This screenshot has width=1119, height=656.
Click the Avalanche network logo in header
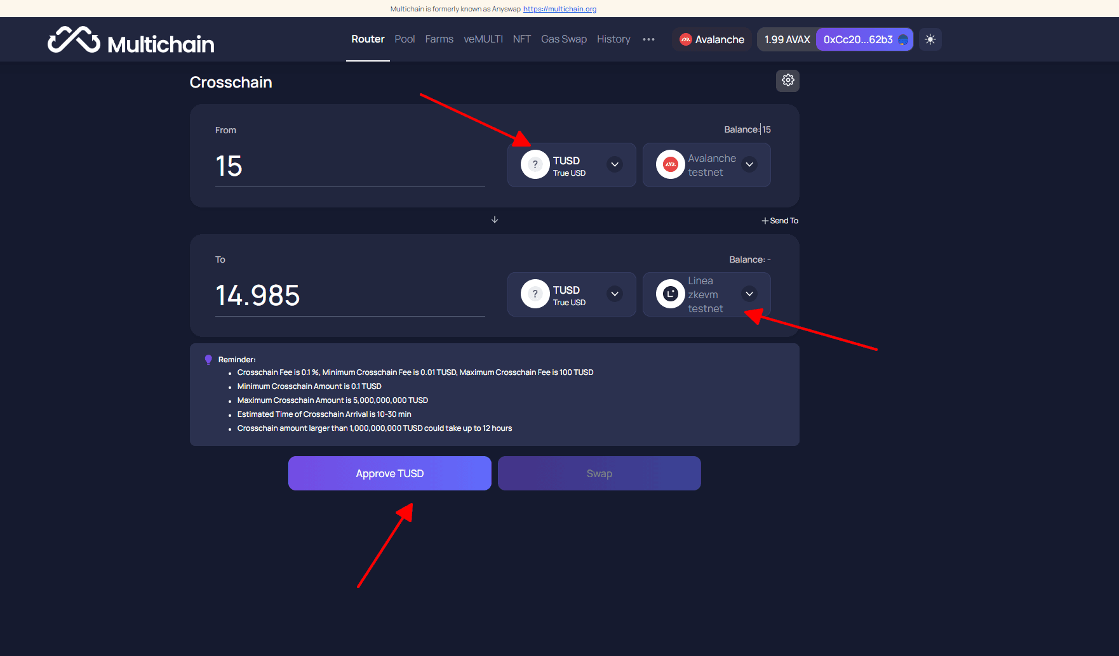coord(685,39)
